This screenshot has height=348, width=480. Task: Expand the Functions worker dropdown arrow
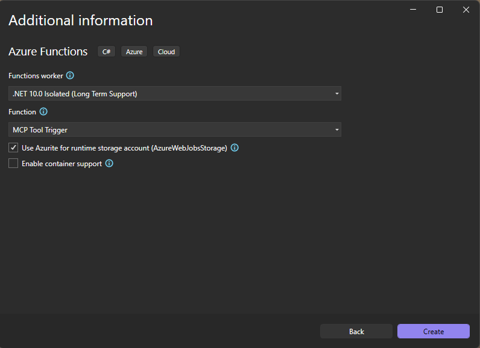tap(336, 94)
